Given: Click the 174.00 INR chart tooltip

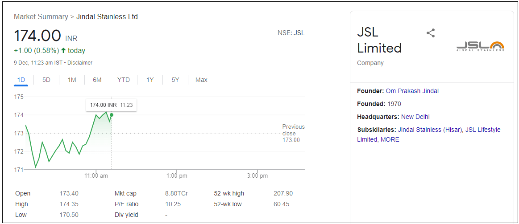Looking at the screenshot, I should [111, 105].
